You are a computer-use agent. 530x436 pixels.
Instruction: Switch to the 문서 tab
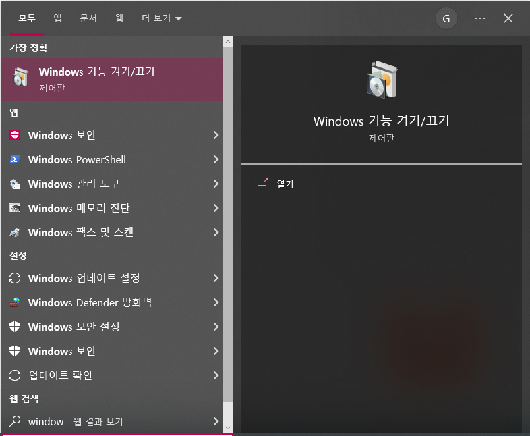point(88,18)
